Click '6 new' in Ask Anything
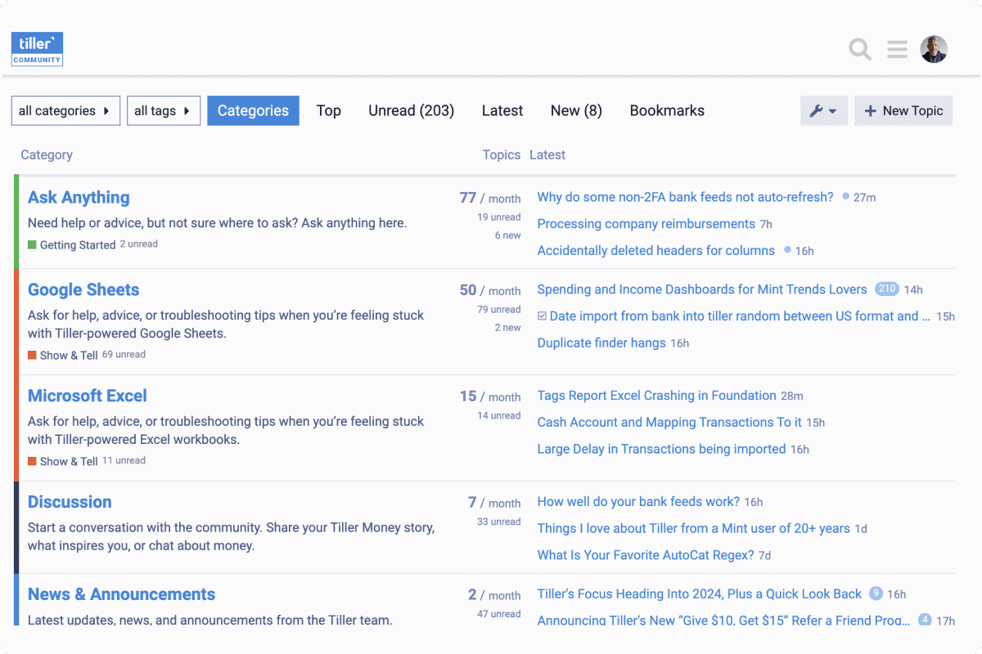The height and width of the screenshot is (654, 982). pyautogui.click(x=507, y=235)
